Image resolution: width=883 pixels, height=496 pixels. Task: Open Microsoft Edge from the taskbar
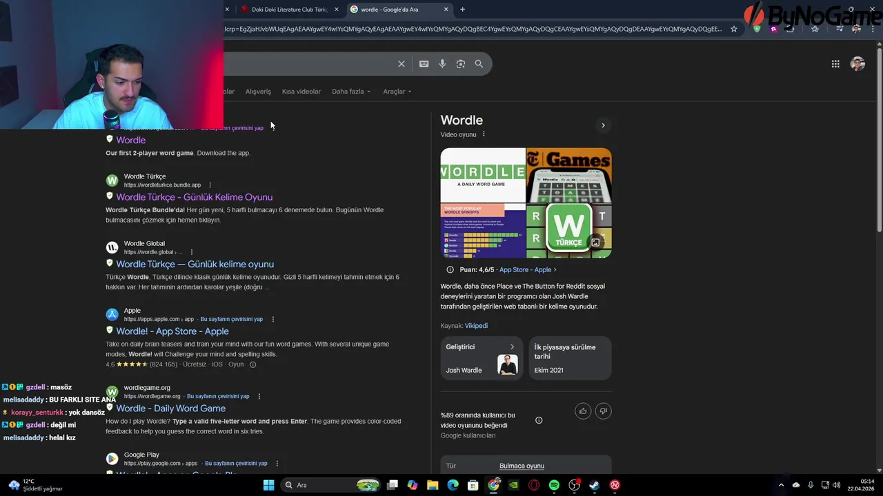pos(453,485)
